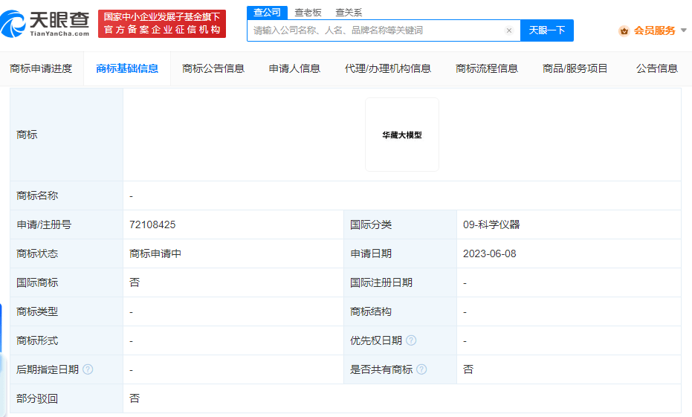This screenshot has width=692, height=417.
Task: Go to the 申请人信息 tab
Action: (x=294, y=68)
